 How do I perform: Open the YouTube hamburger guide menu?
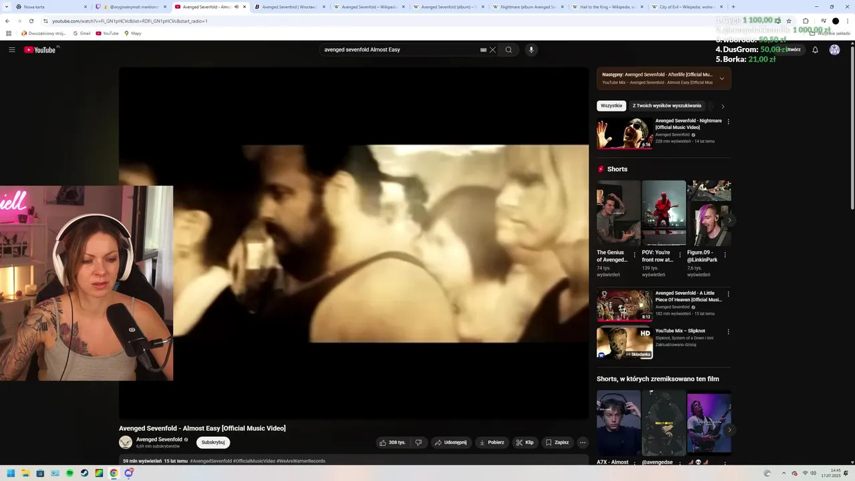click(x=11, y=49)
